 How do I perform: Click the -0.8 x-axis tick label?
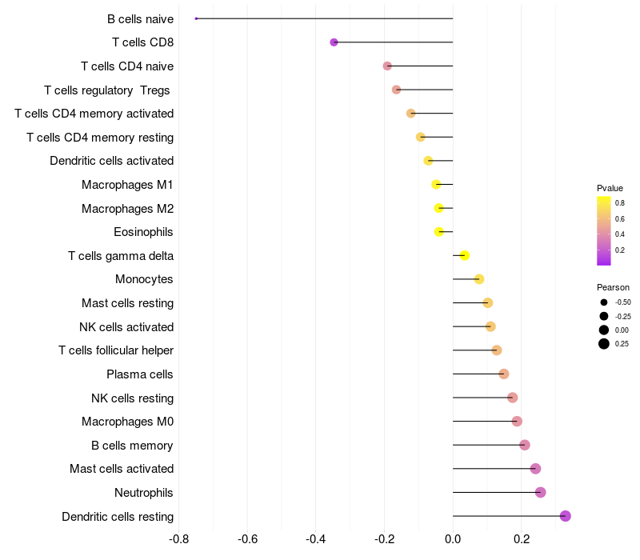178,538
